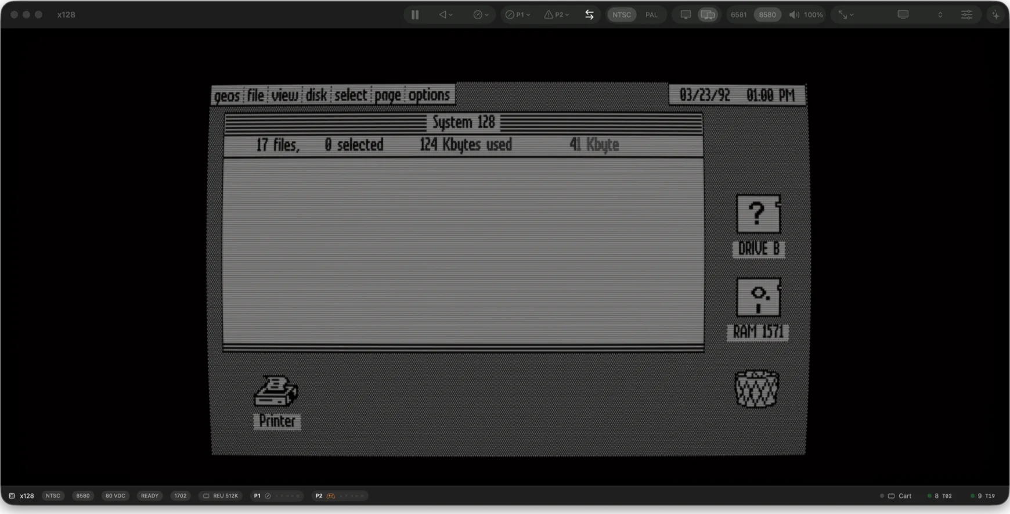The image size is (1010, 514).
Task: Switch video standard to PAL
Action: (651, 15)
